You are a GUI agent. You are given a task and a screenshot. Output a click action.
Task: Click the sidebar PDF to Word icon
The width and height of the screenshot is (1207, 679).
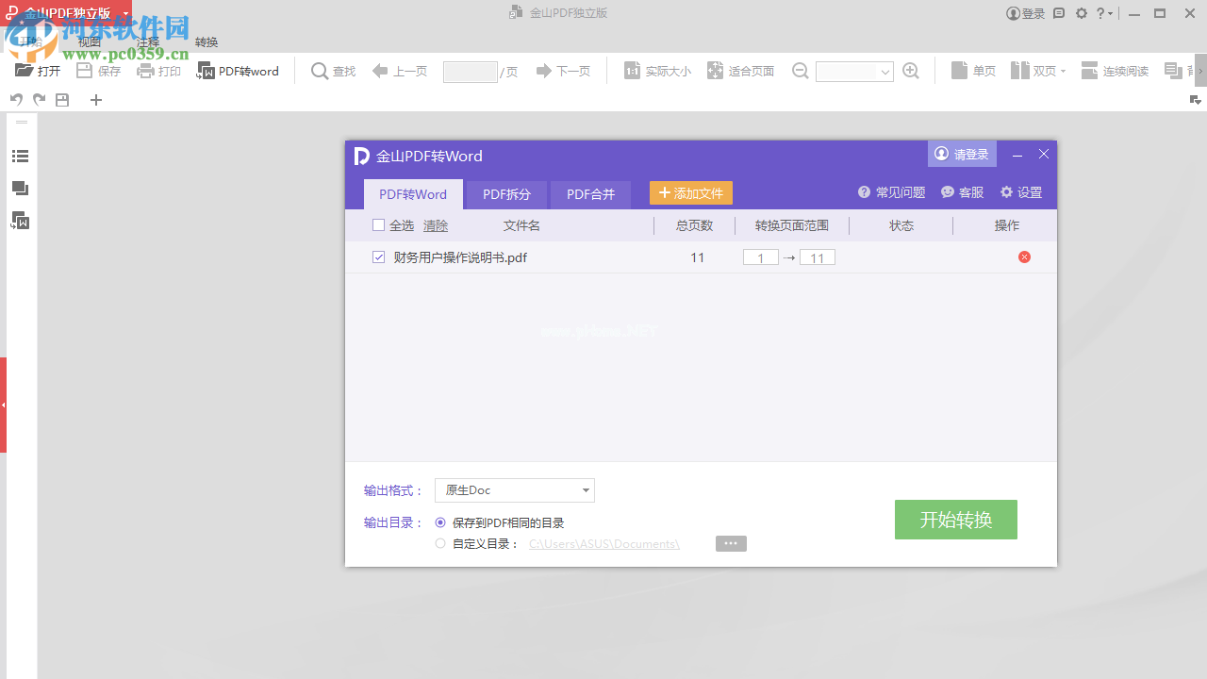point(20,221)
